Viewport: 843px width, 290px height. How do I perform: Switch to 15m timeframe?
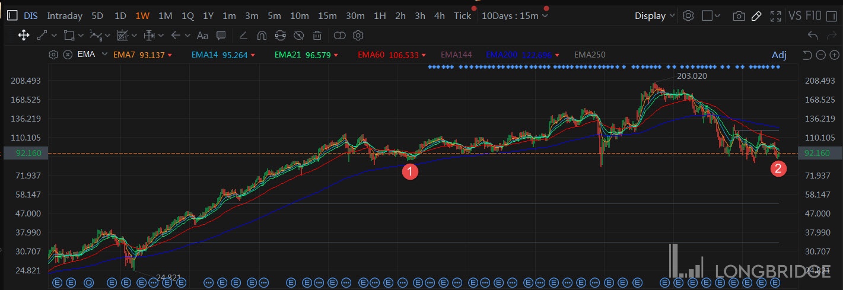[327, 16]
